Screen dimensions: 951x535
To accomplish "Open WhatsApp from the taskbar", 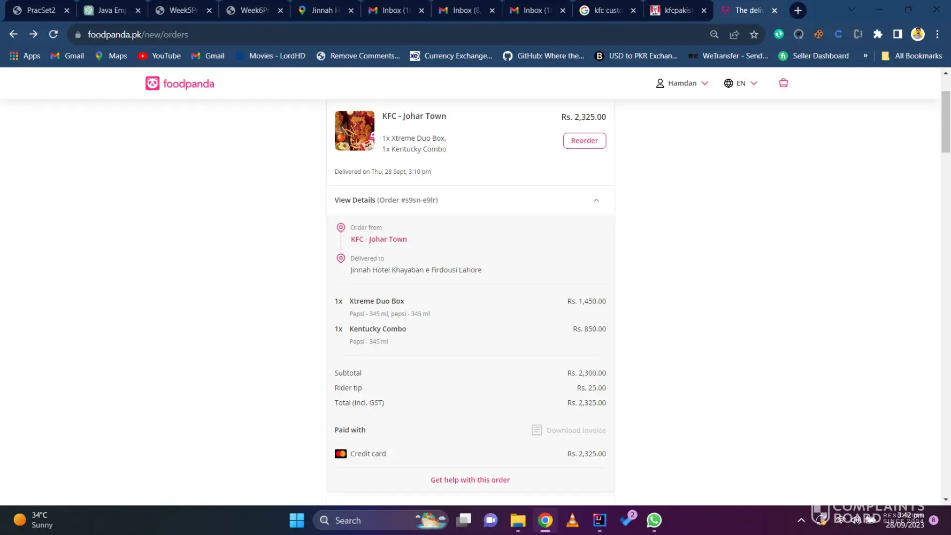I will (654, 520).
